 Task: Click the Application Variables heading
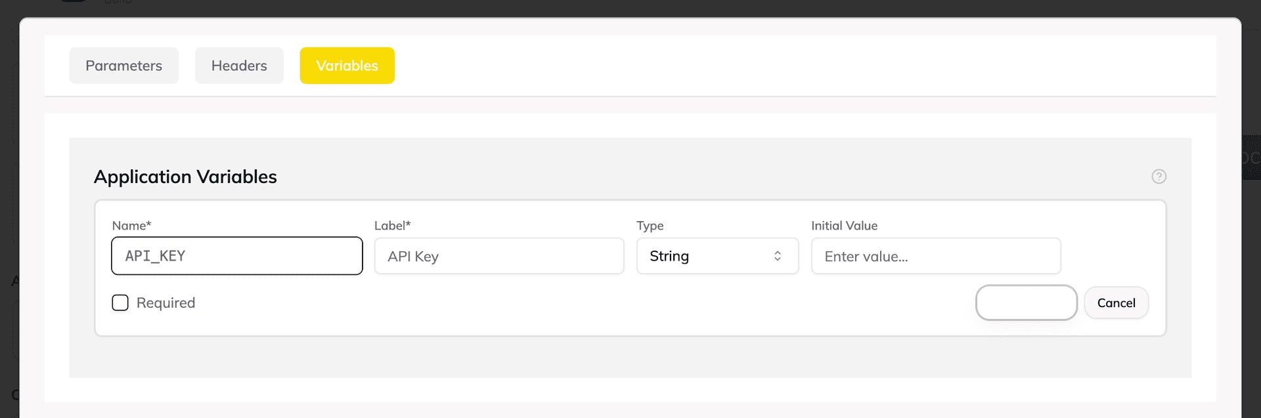(185, 177)
